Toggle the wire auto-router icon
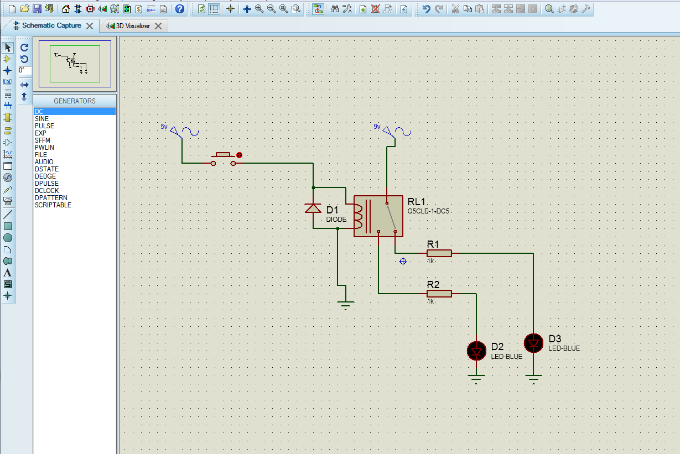The width and height of the screenshot is (680, 454). 318,9
